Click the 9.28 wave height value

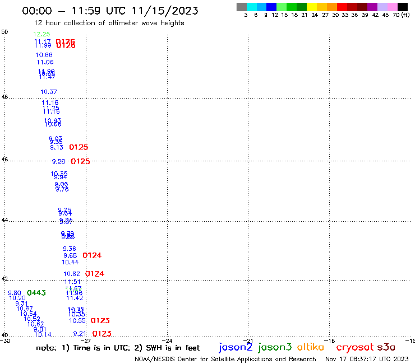58,161
